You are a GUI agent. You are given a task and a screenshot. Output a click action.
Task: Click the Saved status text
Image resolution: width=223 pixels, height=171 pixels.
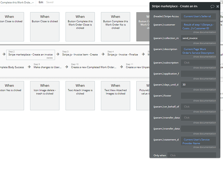(x=50, y=2)
